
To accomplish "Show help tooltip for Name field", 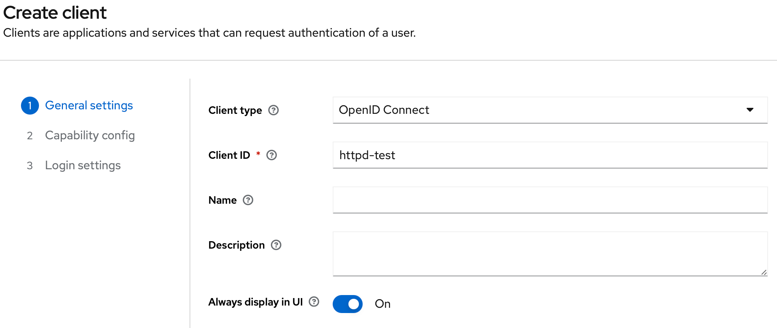I will (248, 200).
